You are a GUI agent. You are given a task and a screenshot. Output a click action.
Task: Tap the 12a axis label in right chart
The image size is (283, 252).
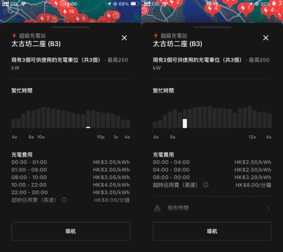[x=252, y=137]
